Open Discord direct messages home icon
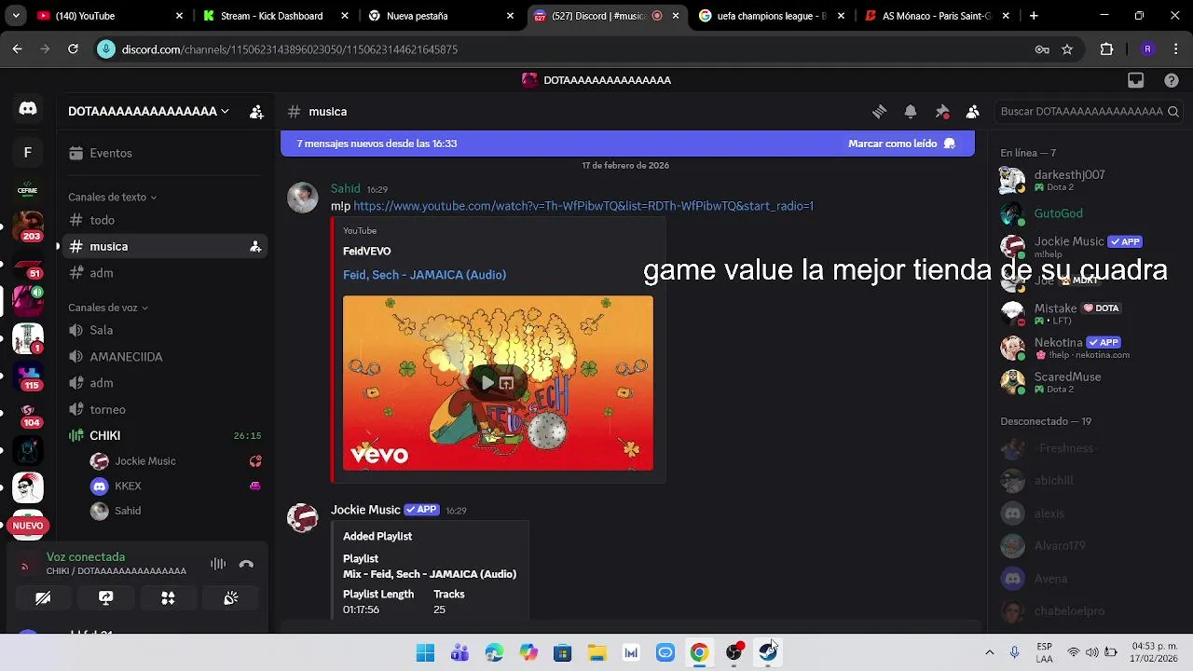 pos(28,109)
